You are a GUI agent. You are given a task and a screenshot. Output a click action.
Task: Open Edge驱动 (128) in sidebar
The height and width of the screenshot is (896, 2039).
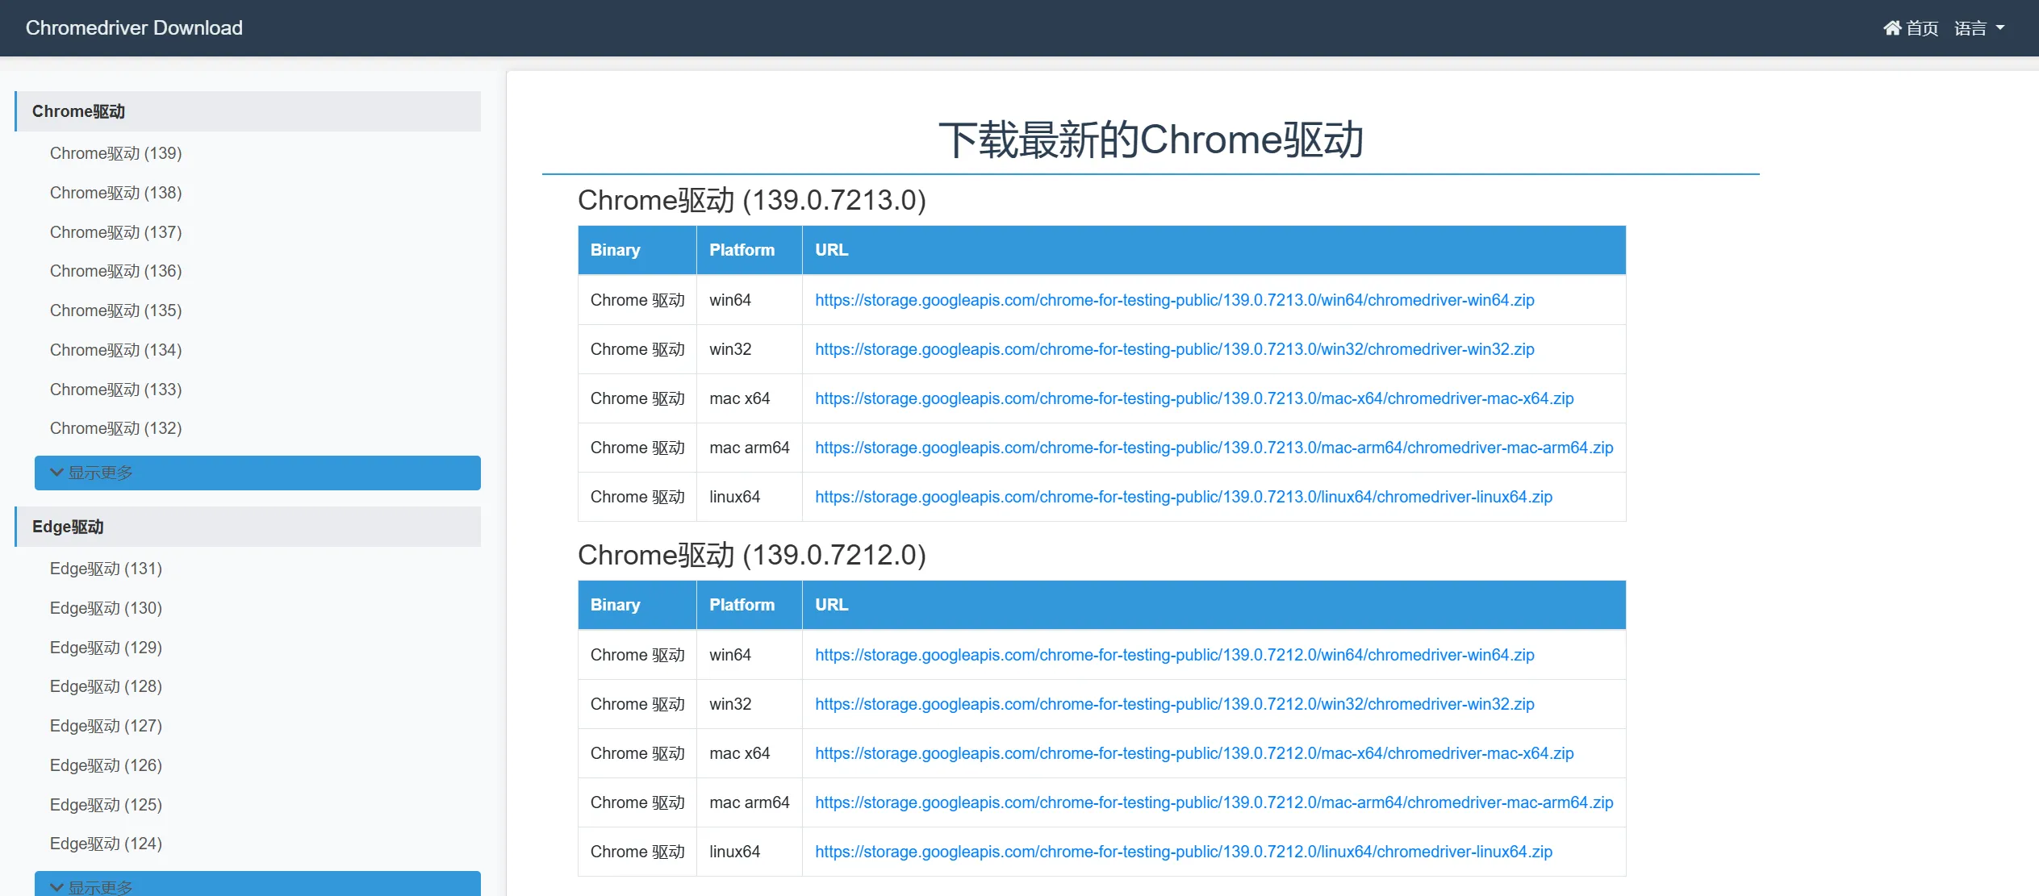(106, 686)
